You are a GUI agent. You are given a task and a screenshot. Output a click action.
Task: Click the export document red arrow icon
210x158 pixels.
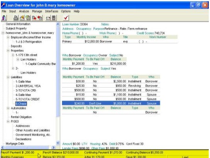34,17
